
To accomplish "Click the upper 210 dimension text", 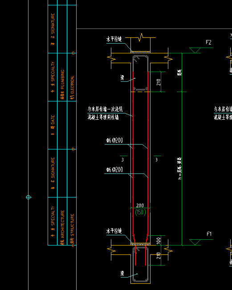I will pos(159,82).
